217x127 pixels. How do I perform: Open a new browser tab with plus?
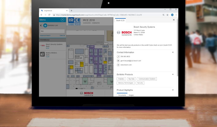[72, 10]
